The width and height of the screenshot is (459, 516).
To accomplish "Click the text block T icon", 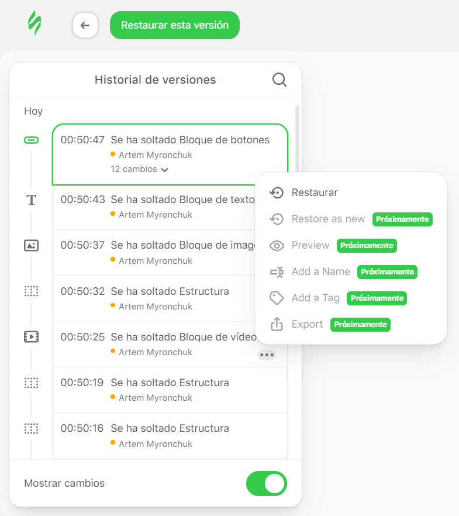I will (31, 199).
